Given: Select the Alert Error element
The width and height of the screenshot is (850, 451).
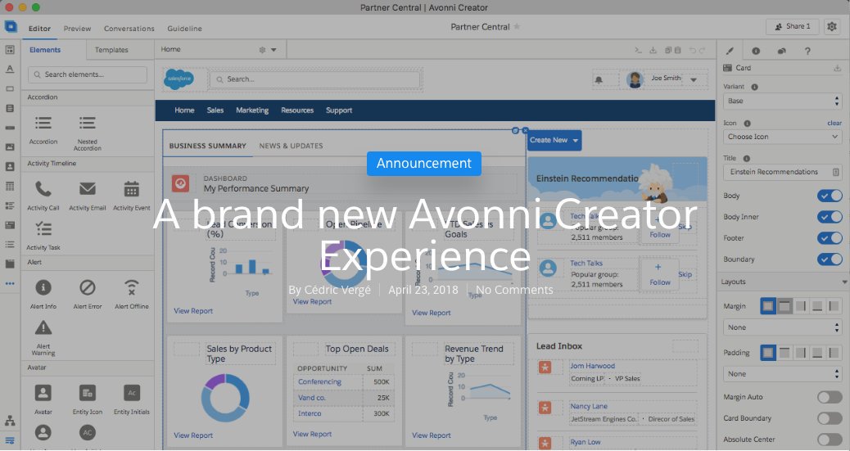Looking at the screenshot, I should (x=88, y=295).
